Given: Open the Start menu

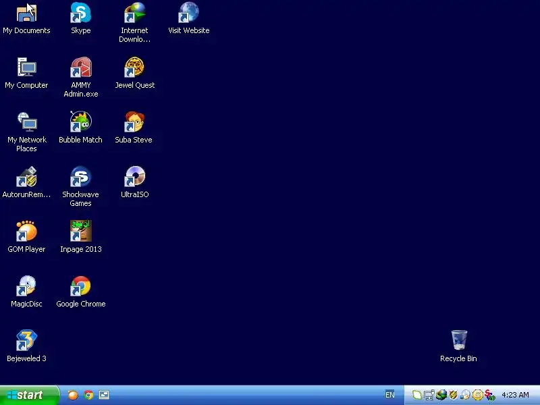Looking at the screenshot, I should (29, 395).
